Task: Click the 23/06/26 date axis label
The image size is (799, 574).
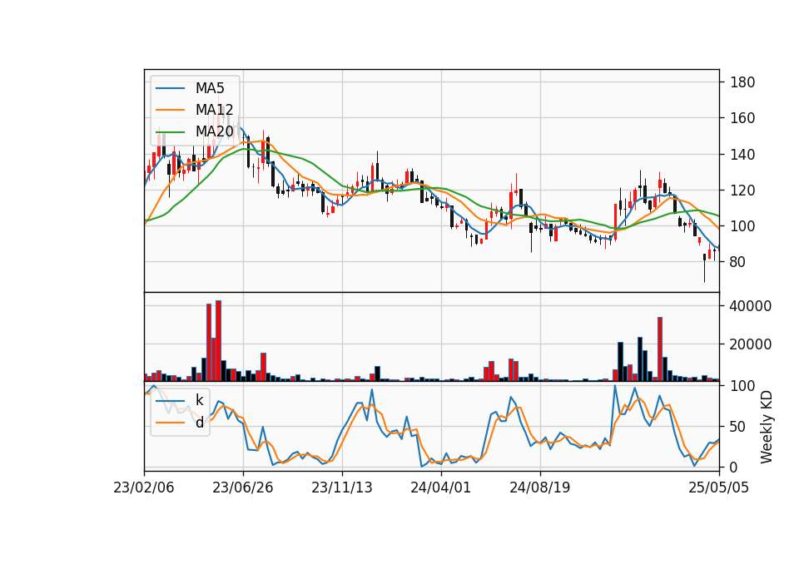Action: [x=243, y=488]
